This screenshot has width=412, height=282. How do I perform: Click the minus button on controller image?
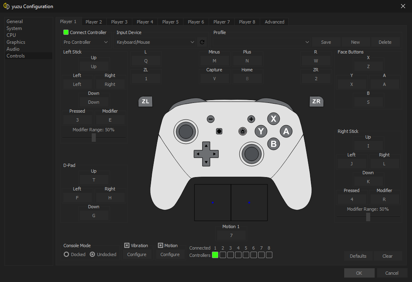pyautogui.click(x=211, y=119)
